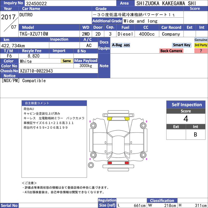The height and width of the screenshot is (208, 208).
Task: Click the yellow Same color tag
Action: pos(67,61)
